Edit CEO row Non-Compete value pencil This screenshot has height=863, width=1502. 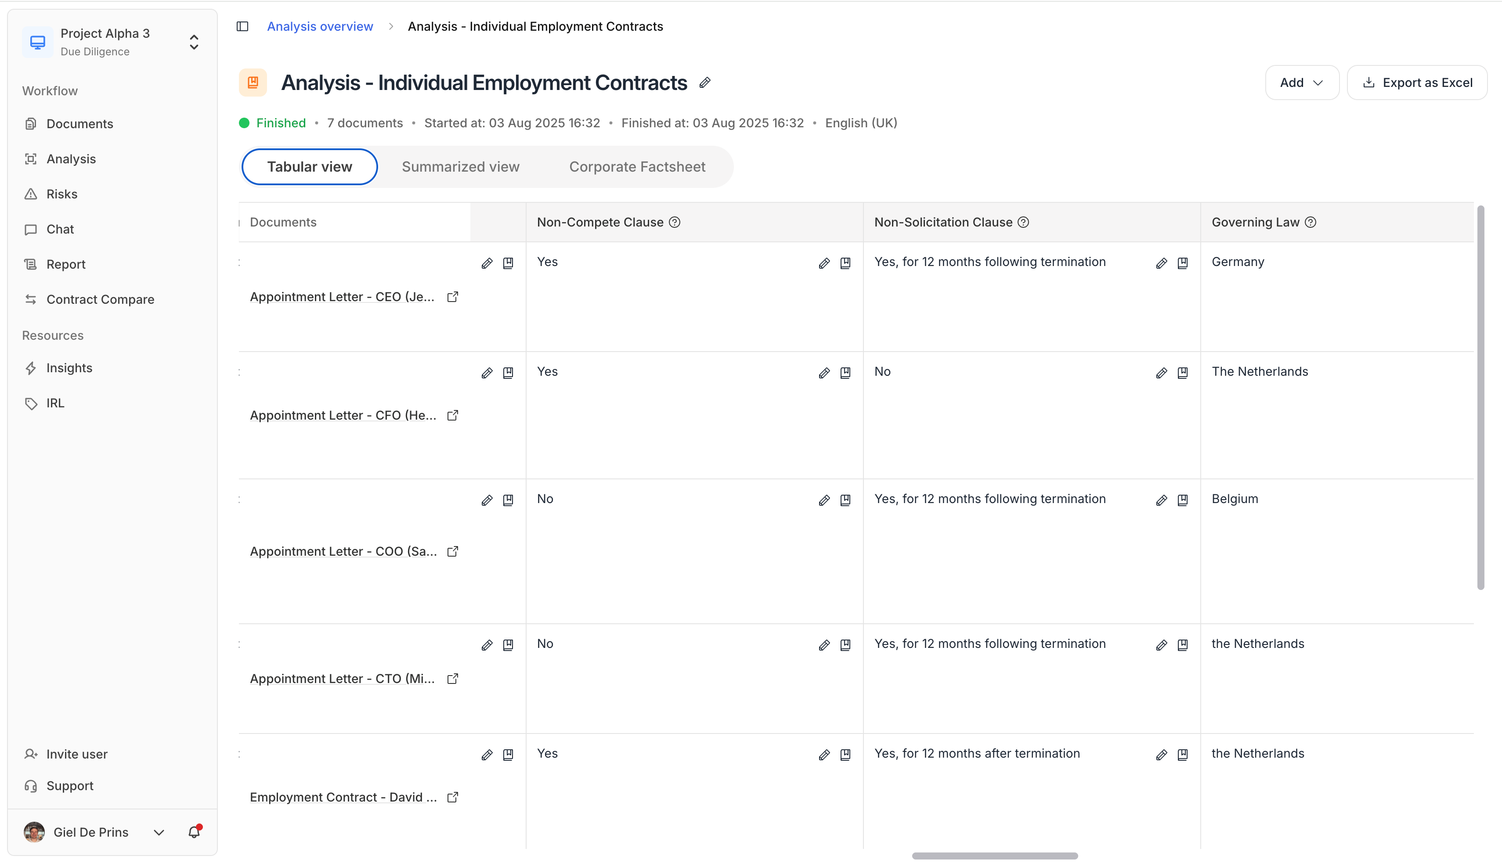[x=824, y=263]
